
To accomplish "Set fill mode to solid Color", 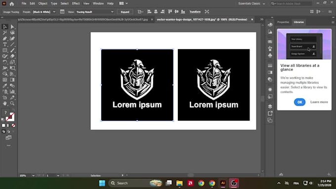I will [3, 126].
